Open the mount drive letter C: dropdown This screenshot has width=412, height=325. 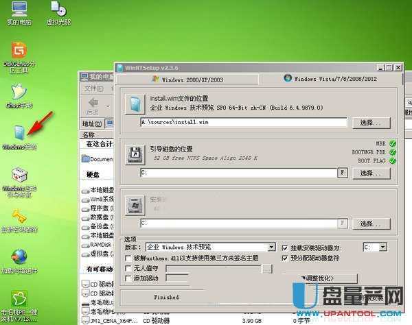(384, 247)
